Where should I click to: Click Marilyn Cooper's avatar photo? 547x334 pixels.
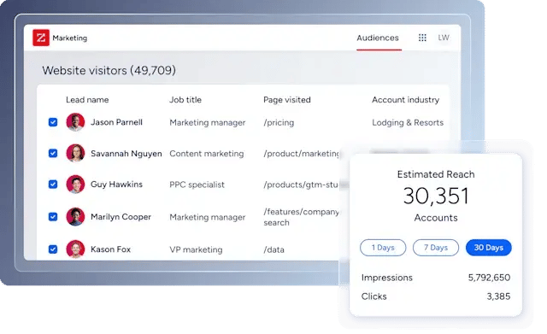pyautogui.click(x=75, y=216)
